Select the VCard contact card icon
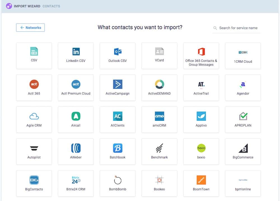This screenshot has width=280, height=201. pos(160,51)
